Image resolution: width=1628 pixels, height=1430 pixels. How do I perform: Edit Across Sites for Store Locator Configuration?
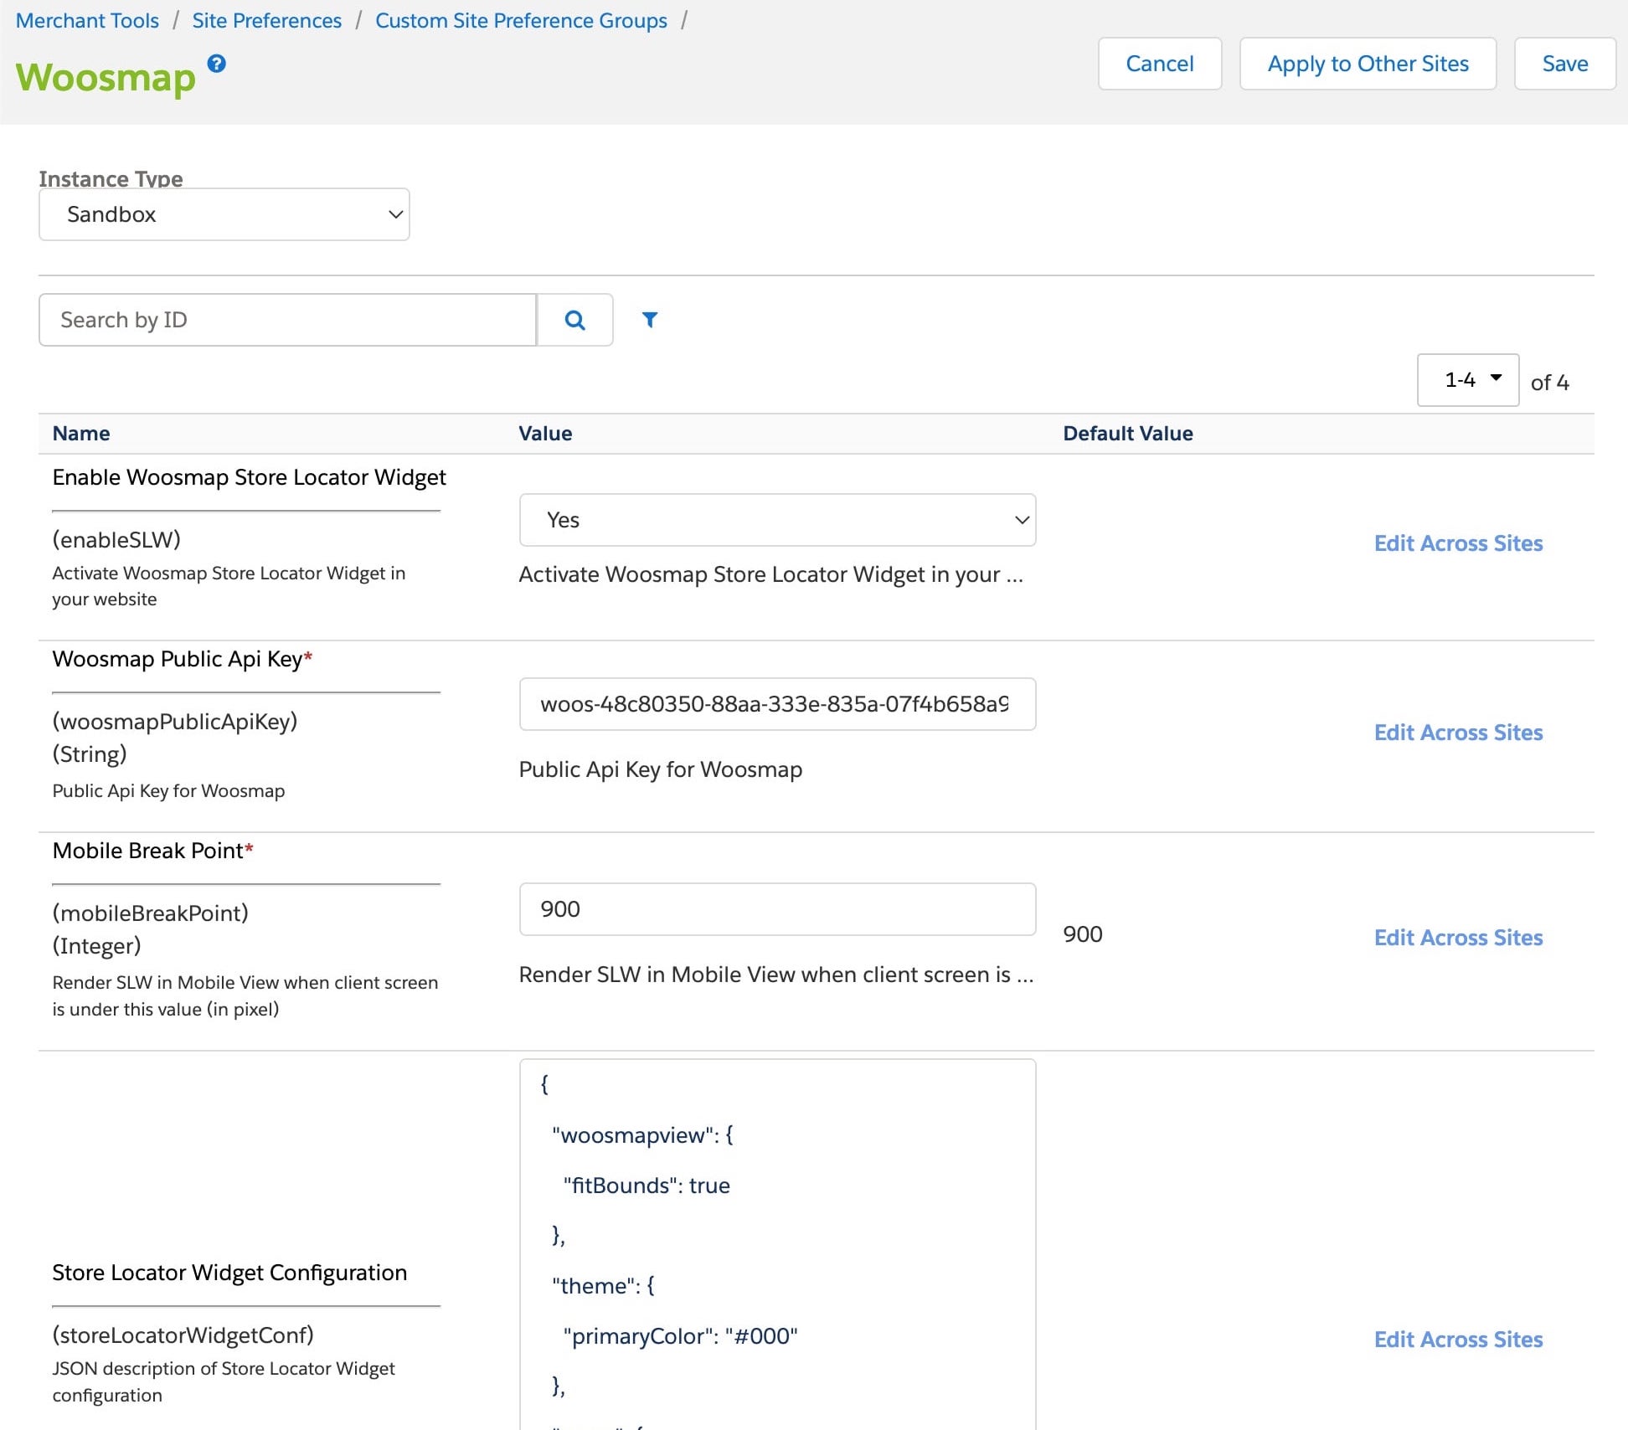[x=1458, y=1340]
